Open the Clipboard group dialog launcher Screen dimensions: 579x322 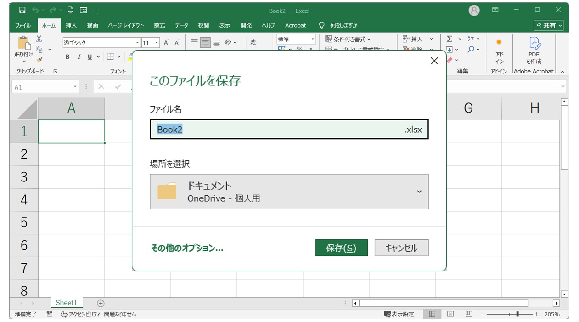[x=56, y=72]
